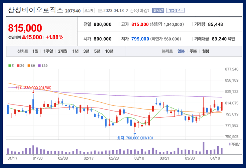Click the 거래량 value 85,448
The width and height of the screenshot is (246, 168).
(215, 24)
